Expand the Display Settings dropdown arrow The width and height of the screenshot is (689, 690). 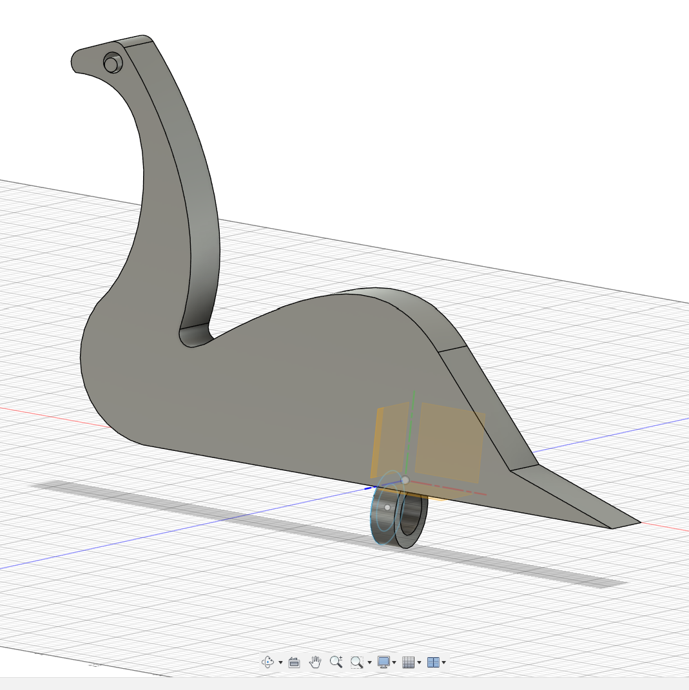(394, 663)
